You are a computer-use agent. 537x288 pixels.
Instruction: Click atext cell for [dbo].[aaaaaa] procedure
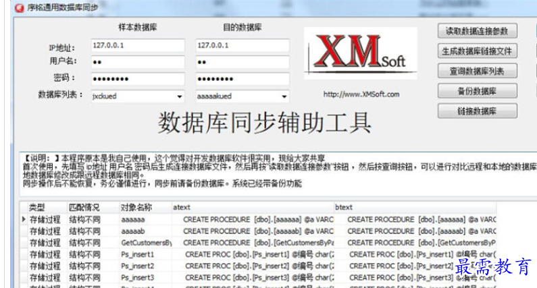coord(253,220)
